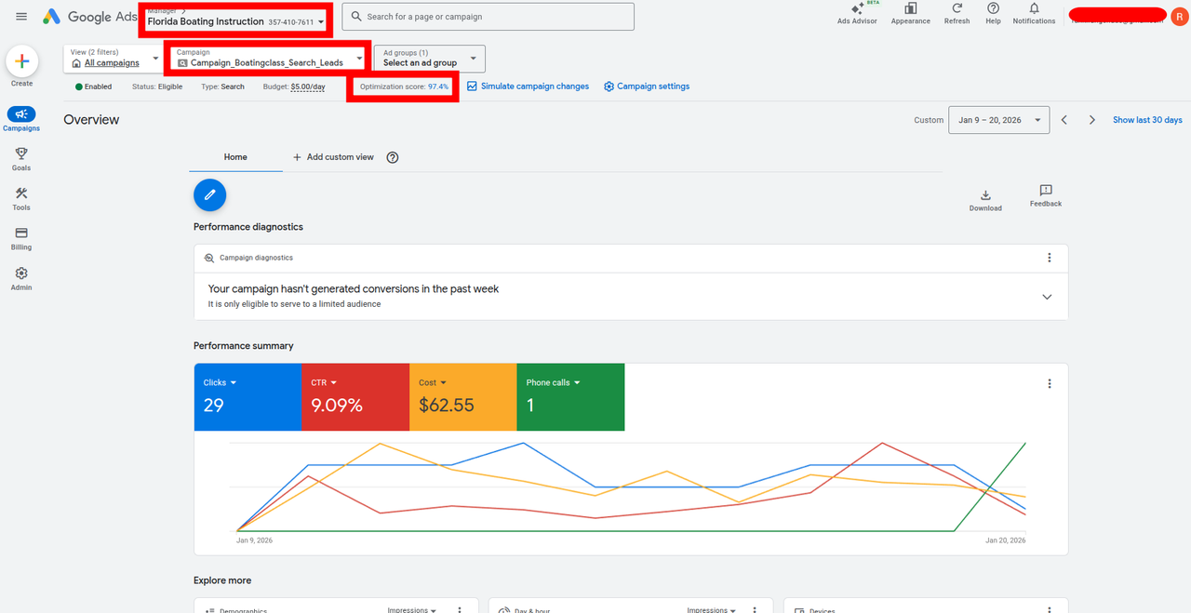Open Campaign settings link
This screenshot has height=613, width=1191.
(x=647, y=87)
